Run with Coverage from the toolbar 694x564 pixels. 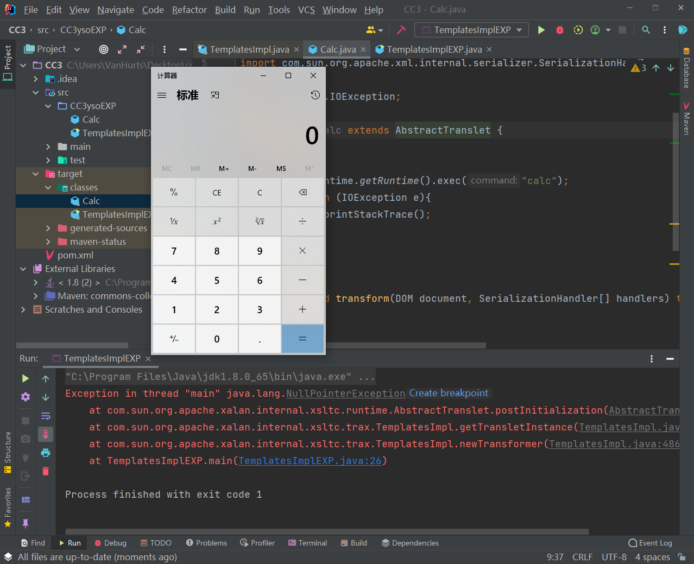[x=577, y=30]
